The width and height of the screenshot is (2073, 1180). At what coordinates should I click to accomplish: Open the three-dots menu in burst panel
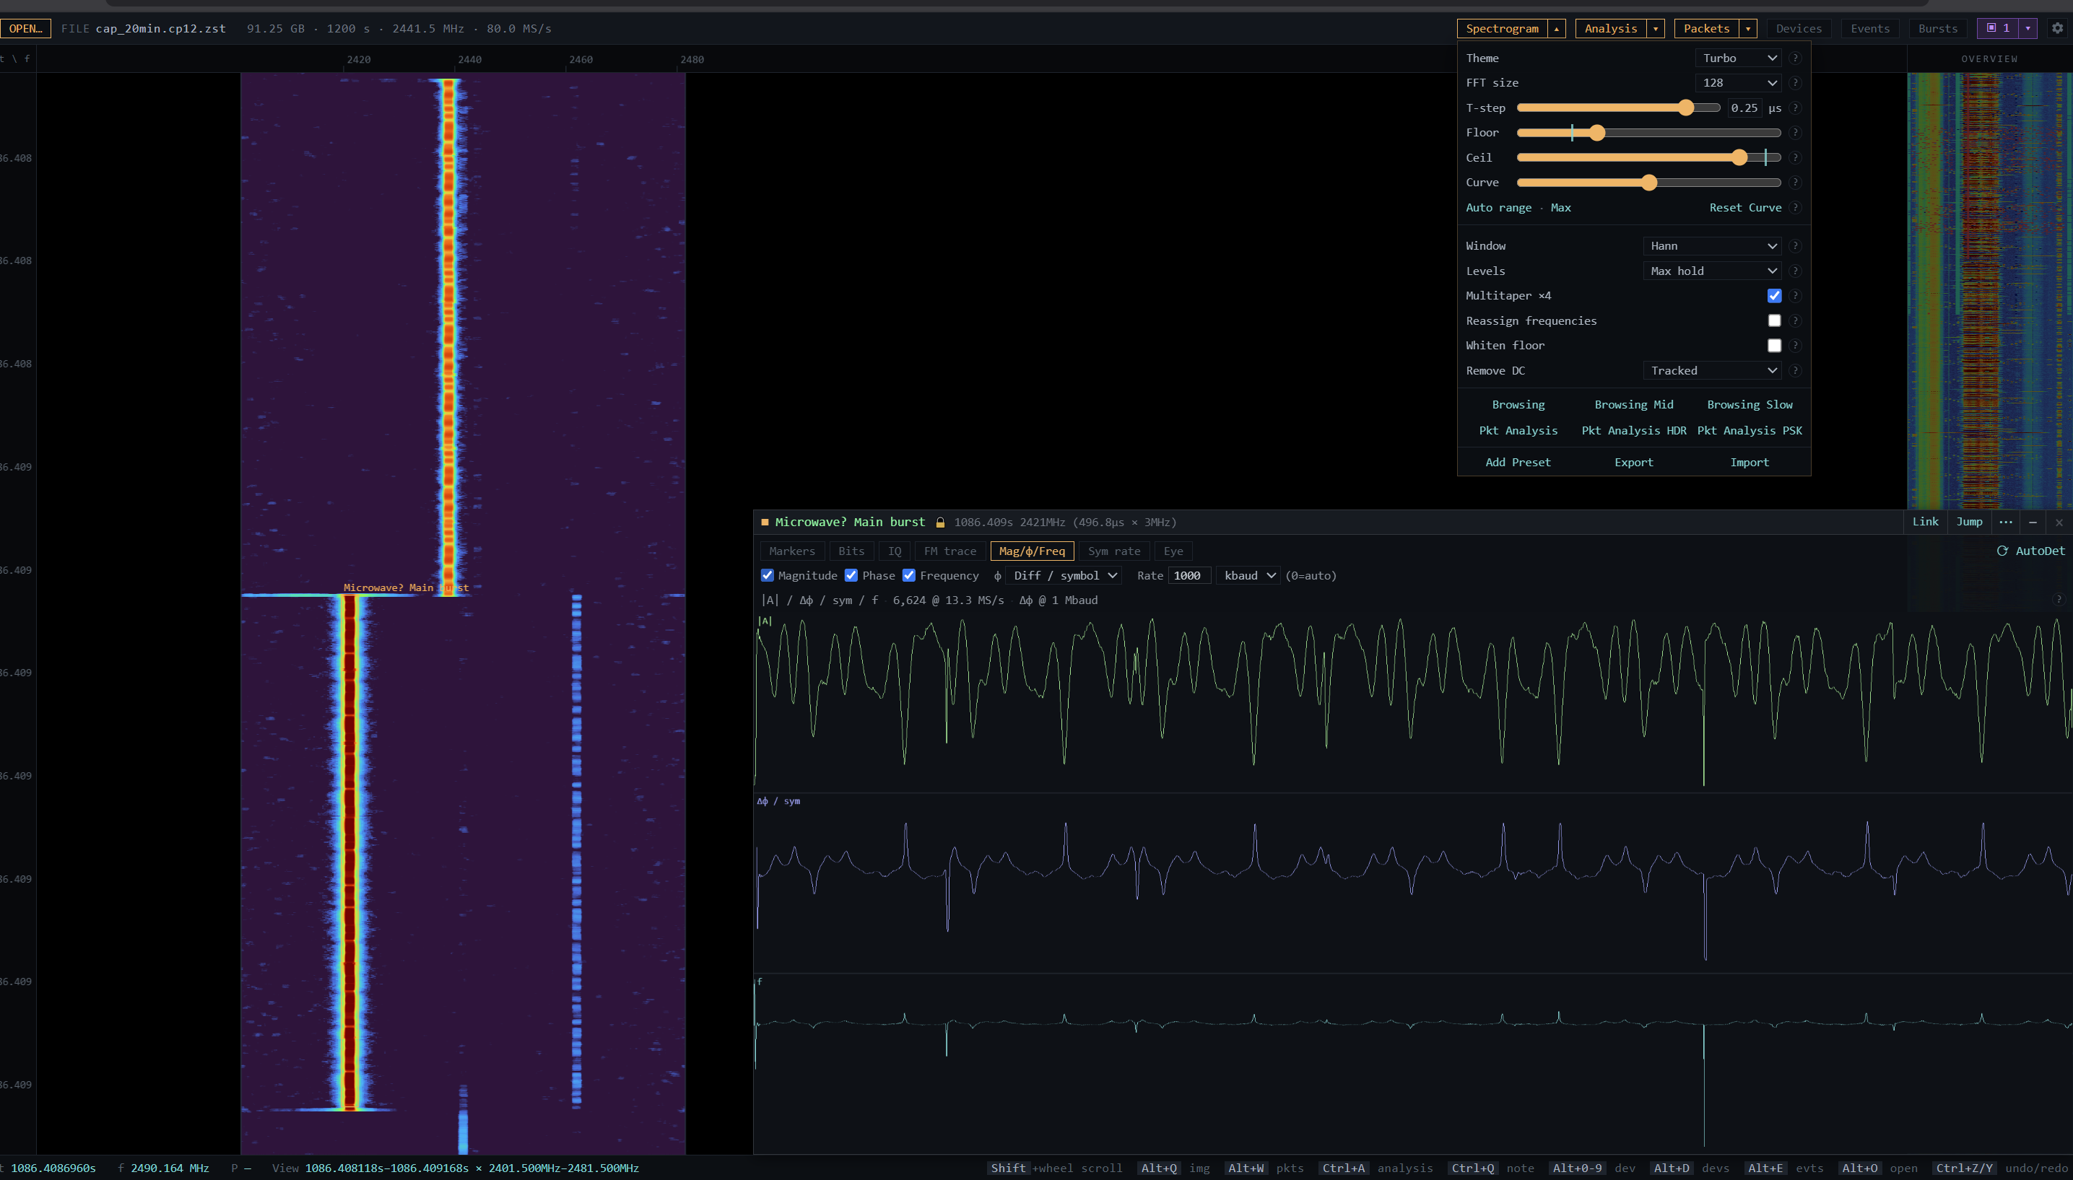2006,522
